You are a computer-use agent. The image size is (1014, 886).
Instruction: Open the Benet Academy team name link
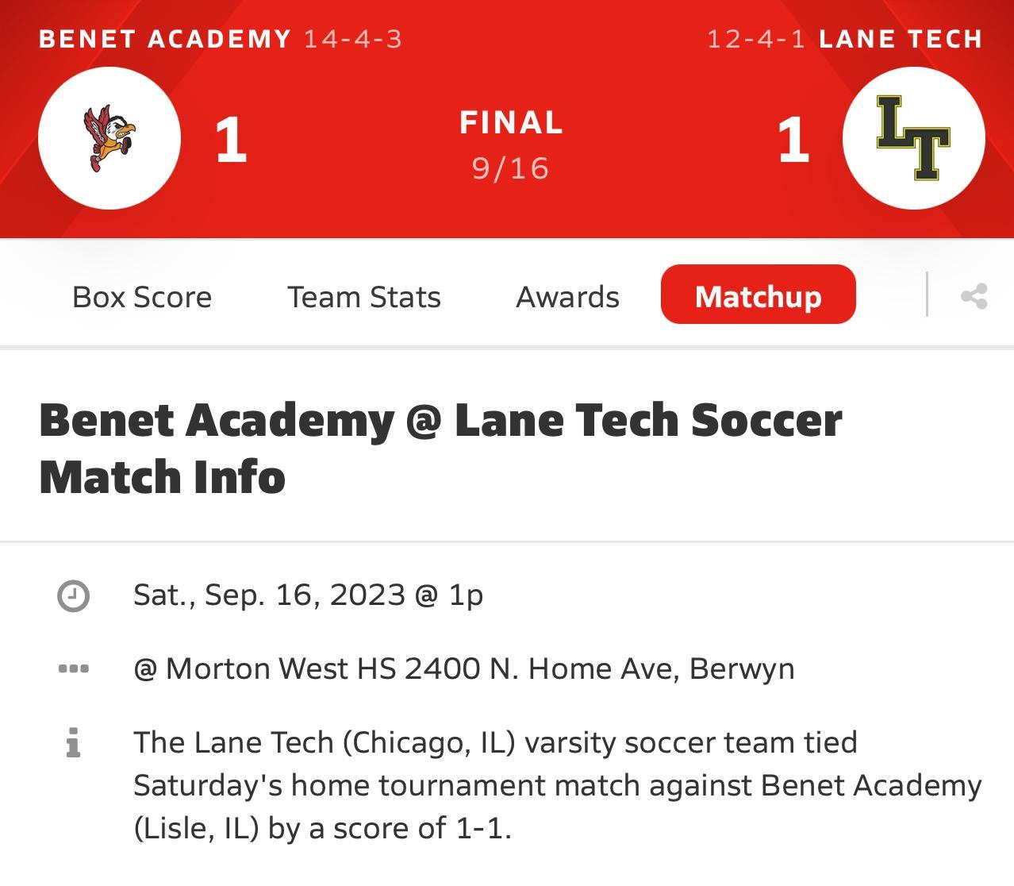tap(165, 38)
